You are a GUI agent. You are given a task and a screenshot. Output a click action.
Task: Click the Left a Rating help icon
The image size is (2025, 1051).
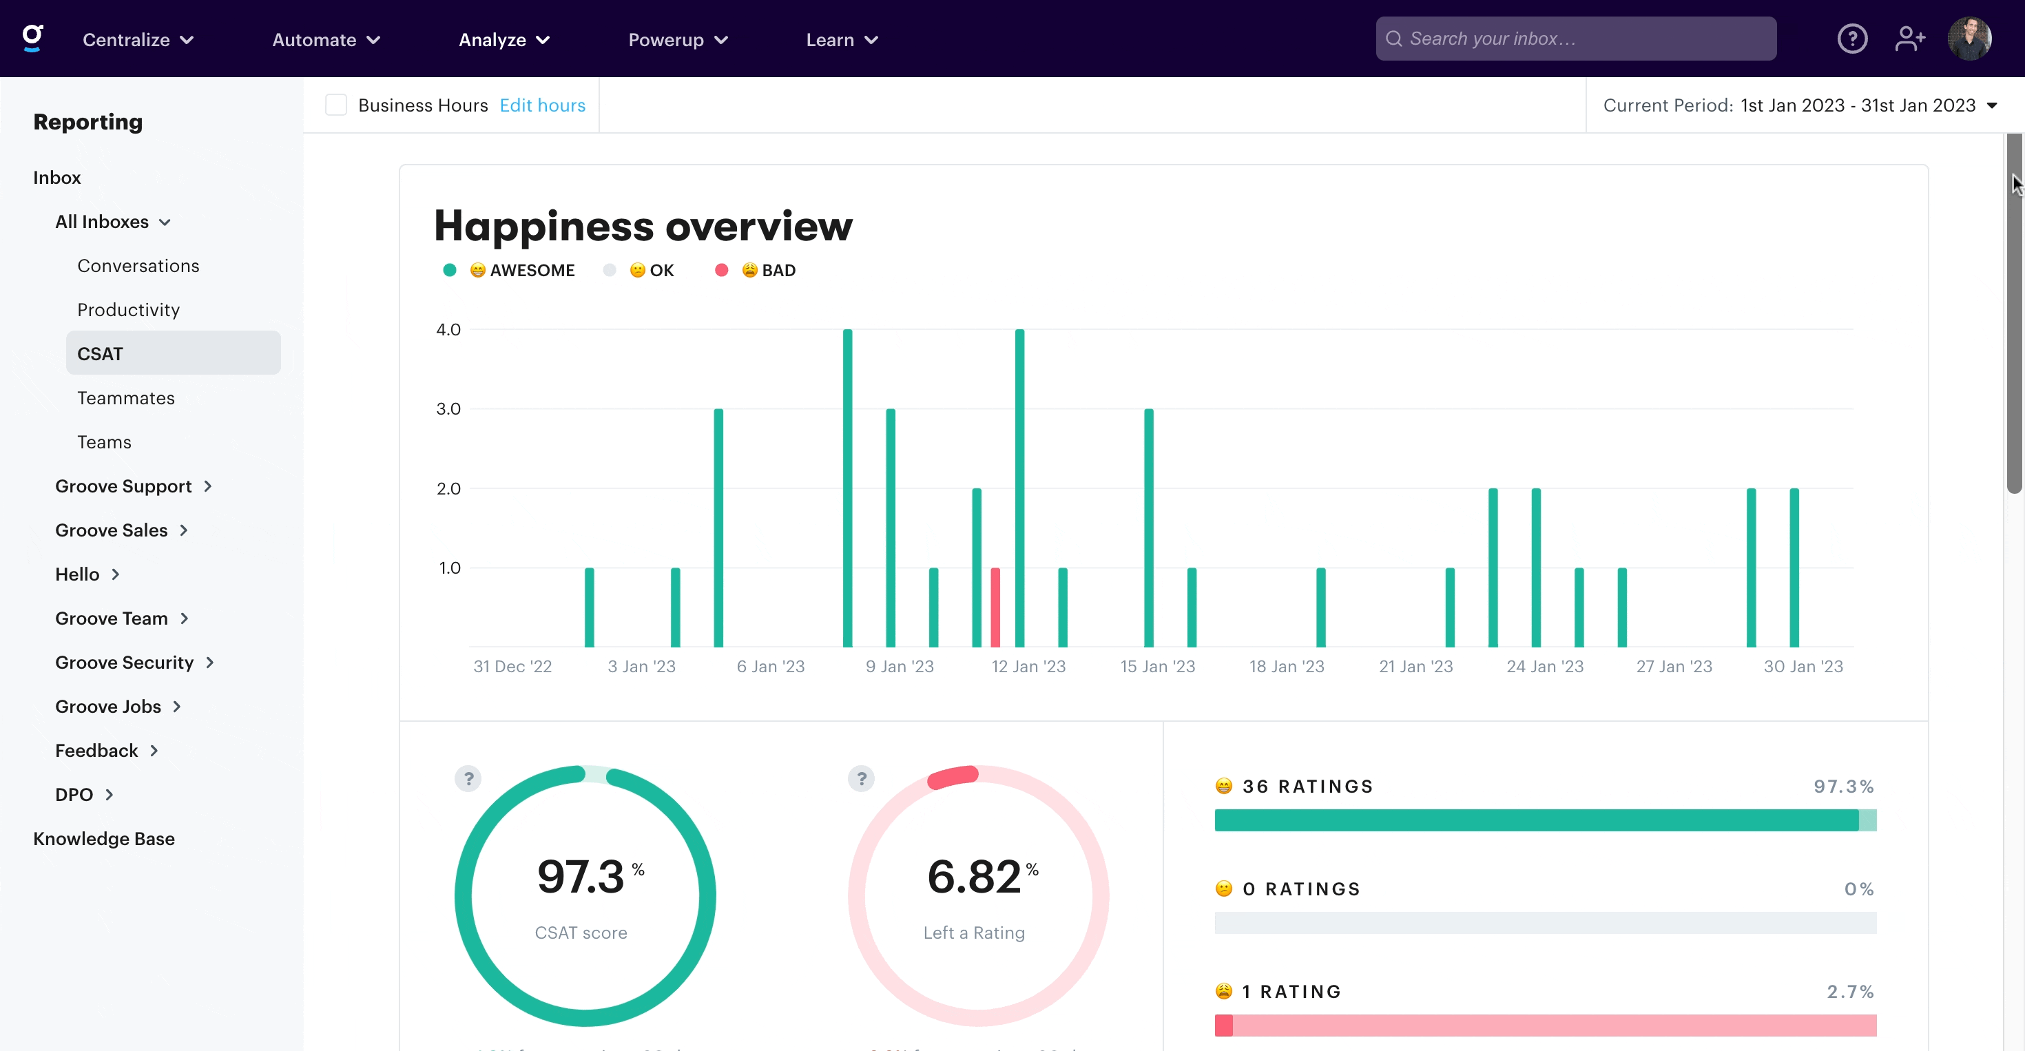click(862, 778)
